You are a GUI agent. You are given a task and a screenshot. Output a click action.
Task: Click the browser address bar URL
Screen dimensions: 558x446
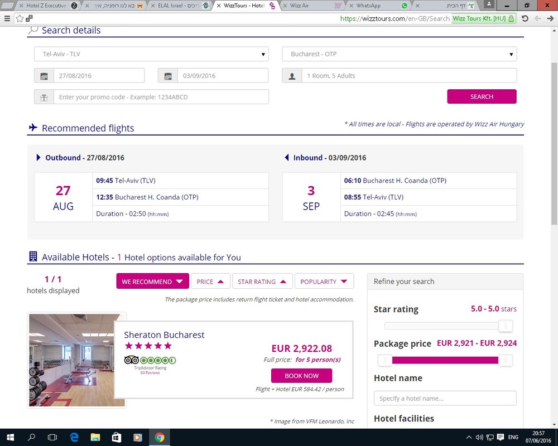tap(395, 18)
